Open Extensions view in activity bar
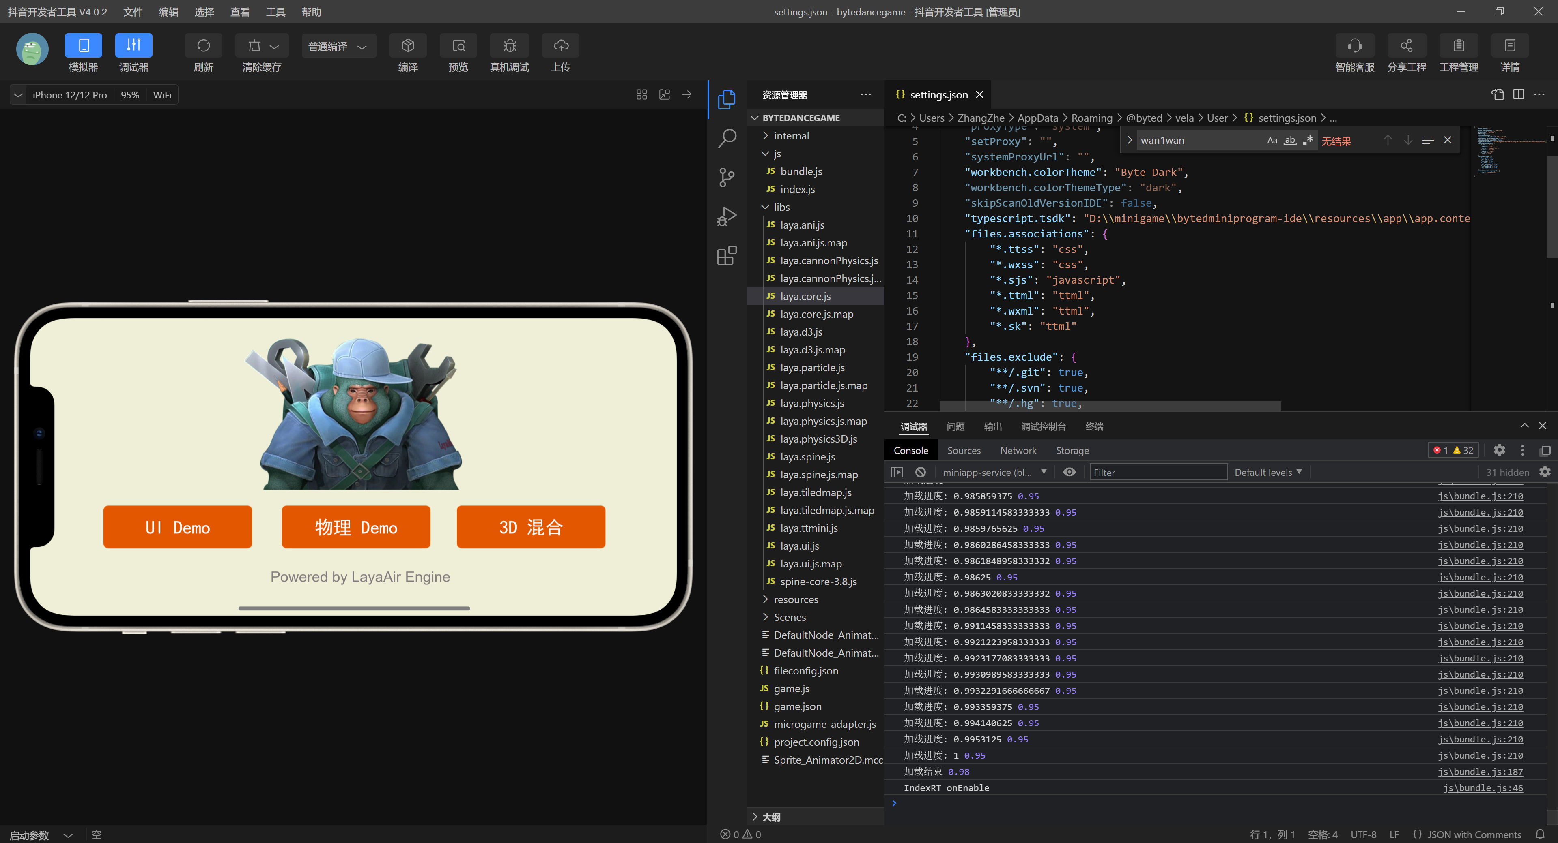This screenshot has height=843, width=1558. pos(726,256)
